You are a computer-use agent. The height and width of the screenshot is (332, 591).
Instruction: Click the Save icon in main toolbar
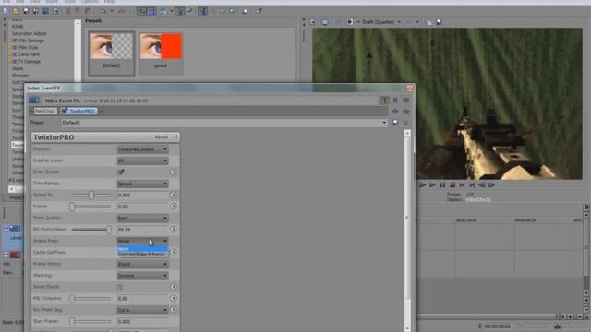(26, 11)
